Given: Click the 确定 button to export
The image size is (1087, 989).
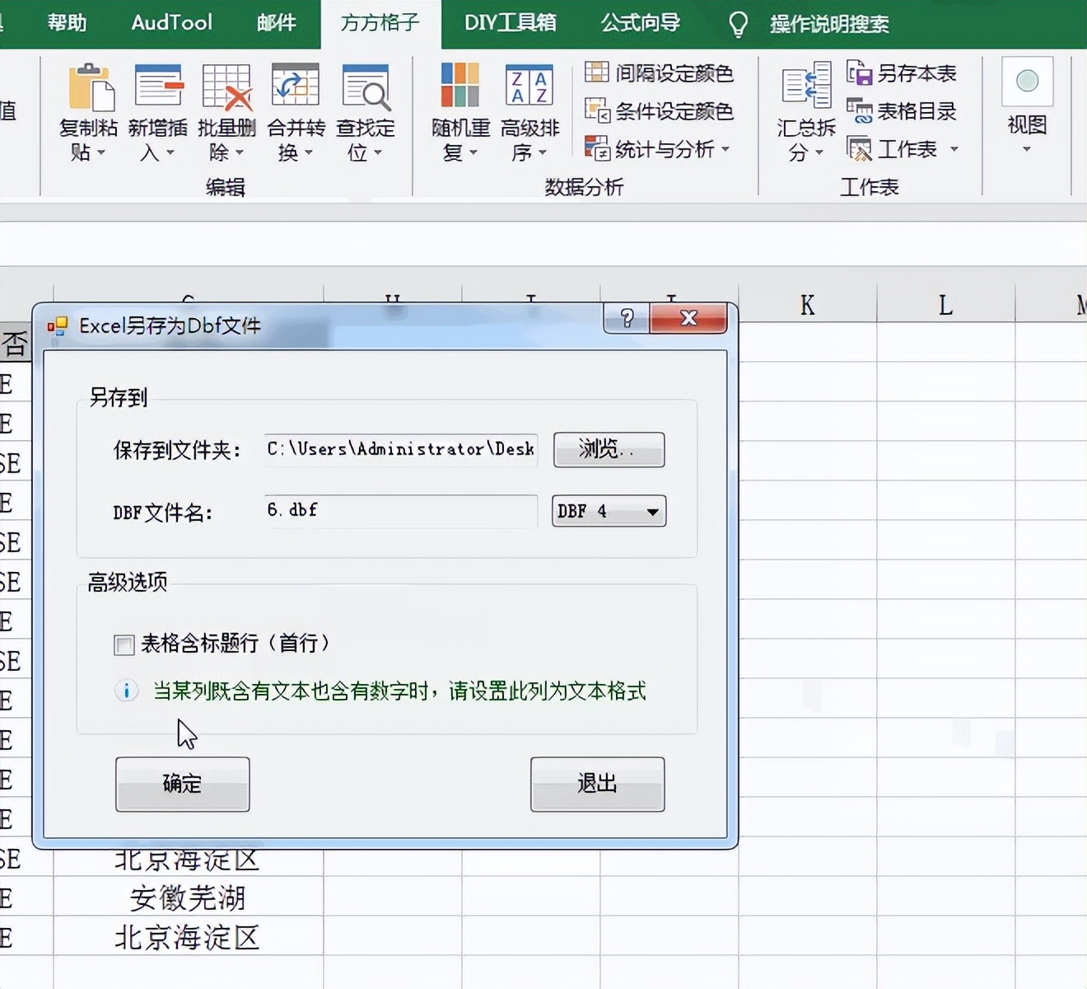Looking at the screenshot, I should click(x=182, y=784).
